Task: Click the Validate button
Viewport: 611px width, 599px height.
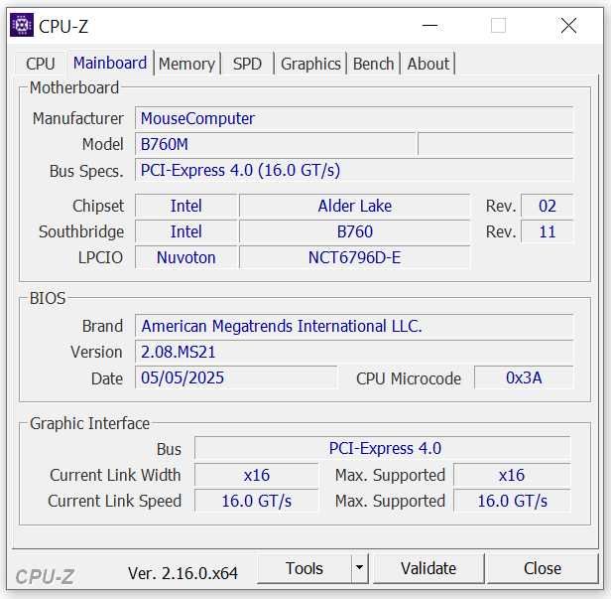Action: [x=428, y=568]
